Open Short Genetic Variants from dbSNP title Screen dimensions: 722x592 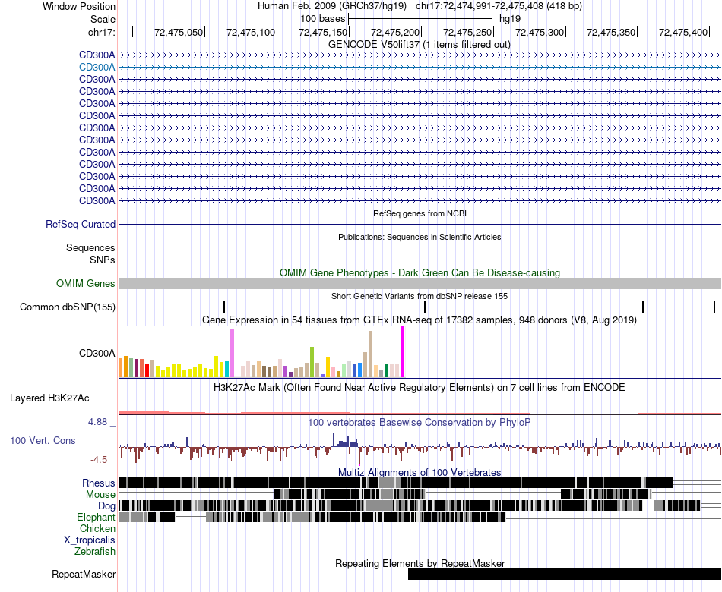tap(420, 296)
